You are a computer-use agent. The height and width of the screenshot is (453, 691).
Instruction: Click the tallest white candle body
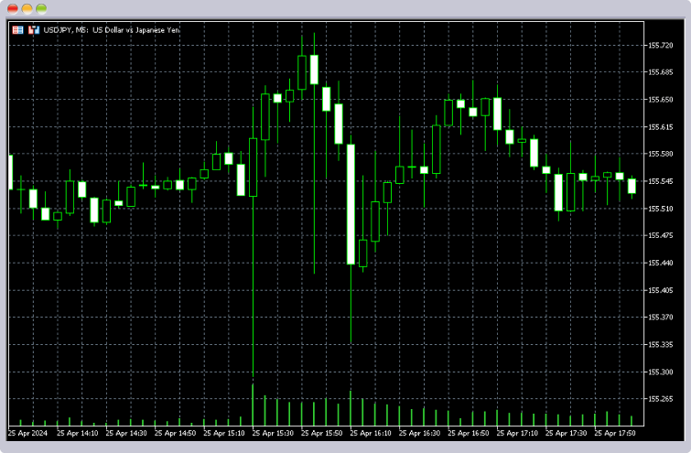[351, 204]
